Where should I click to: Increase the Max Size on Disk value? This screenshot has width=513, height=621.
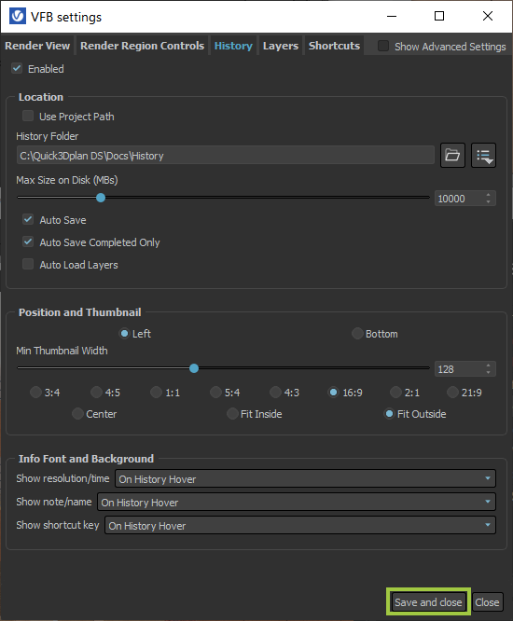tap(488, 195)
